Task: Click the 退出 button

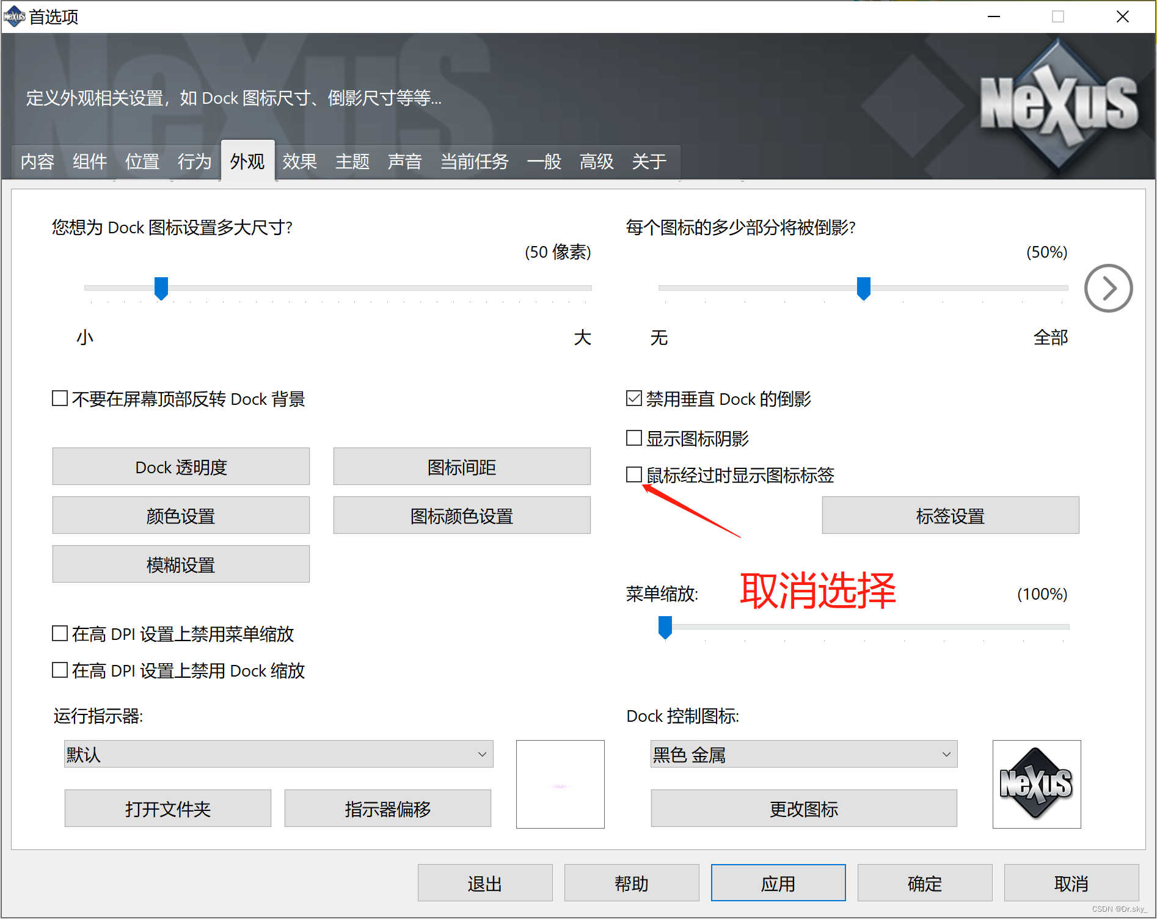Action: tap(485, 883)
